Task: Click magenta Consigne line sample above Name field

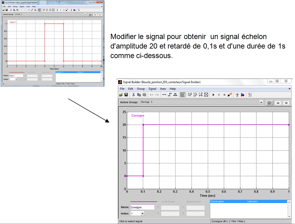Action: 144,202
